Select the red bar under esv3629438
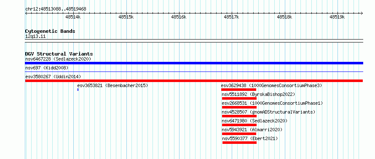The image size is (375, 159). [238, 90]
